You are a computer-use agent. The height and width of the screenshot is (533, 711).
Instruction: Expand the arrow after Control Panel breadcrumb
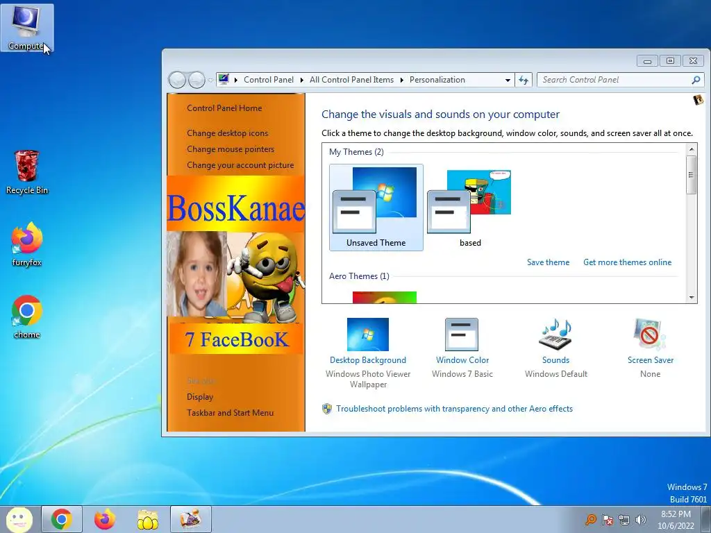tap(301, 81)
